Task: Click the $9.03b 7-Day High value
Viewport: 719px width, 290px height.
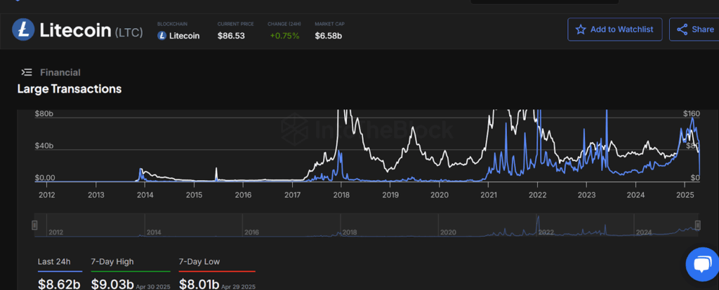Action: pos(112,284)
